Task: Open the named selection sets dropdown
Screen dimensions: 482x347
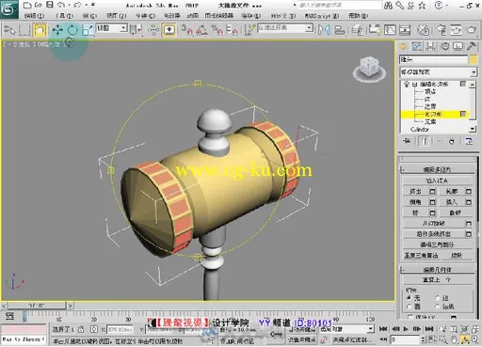Action: tap(285, 28)
